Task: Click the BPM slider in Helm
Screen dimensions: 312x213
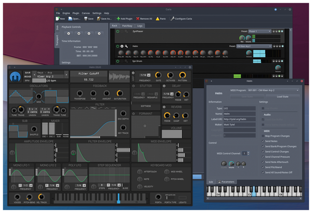Action: 50,81
